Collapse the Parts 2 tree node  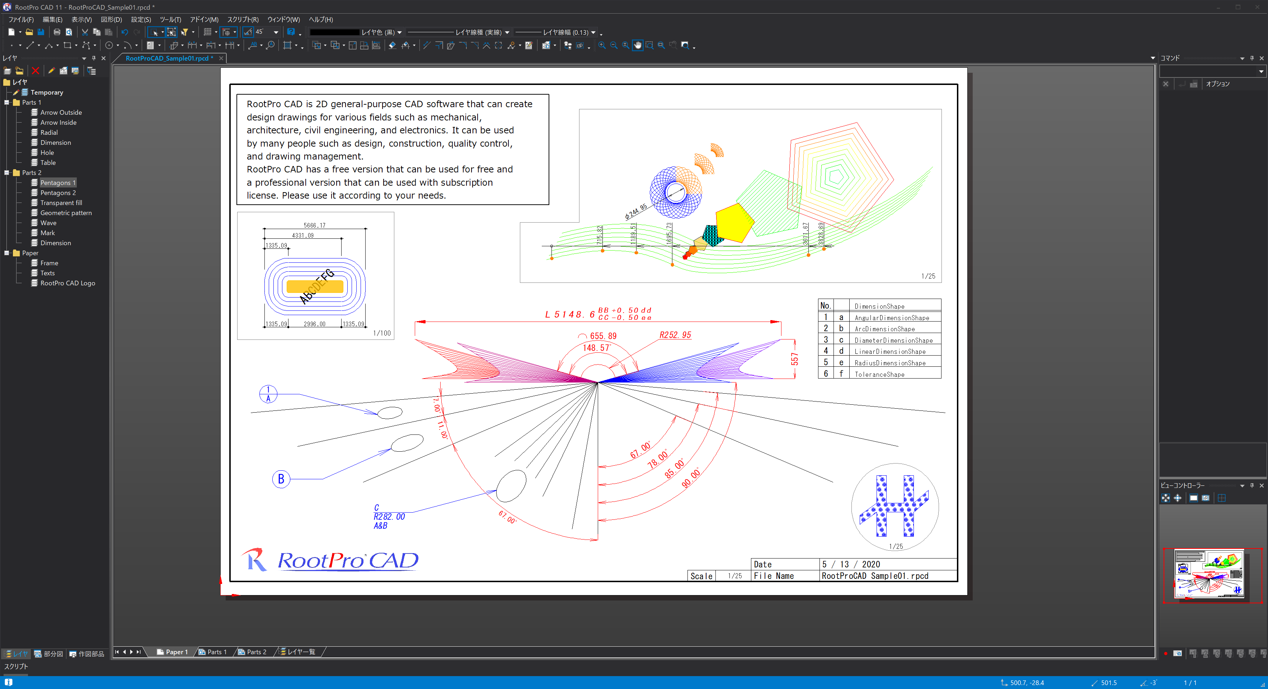point(6,173)
